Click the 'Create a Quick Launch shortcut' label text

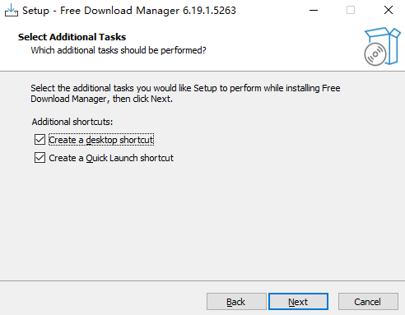111,158
